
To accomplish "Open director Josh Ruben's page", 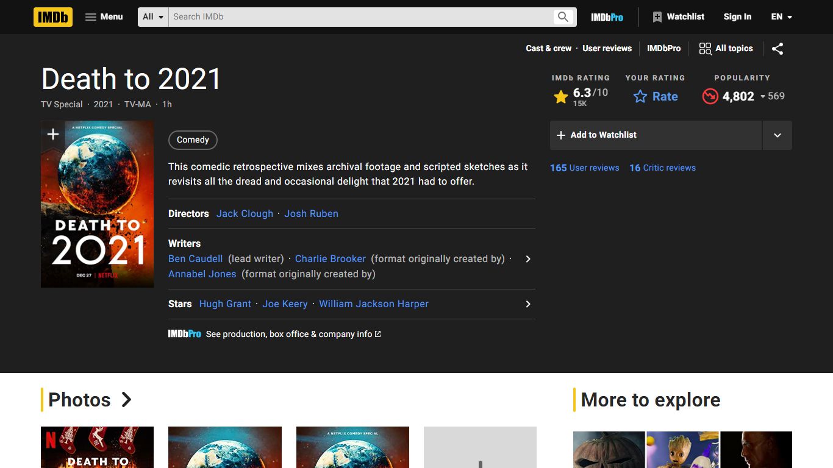I will point(311,214).
